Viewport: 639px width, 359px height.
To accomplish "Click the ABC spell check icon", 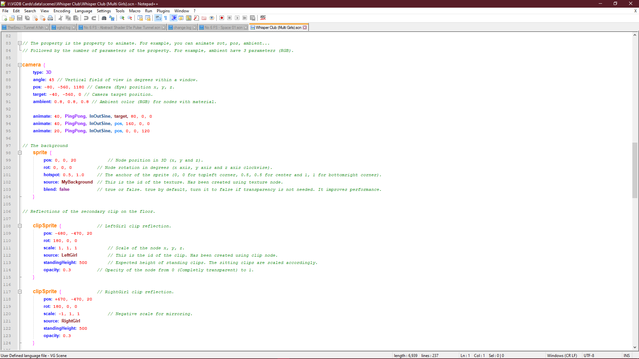I will click(x=263, y=18).
